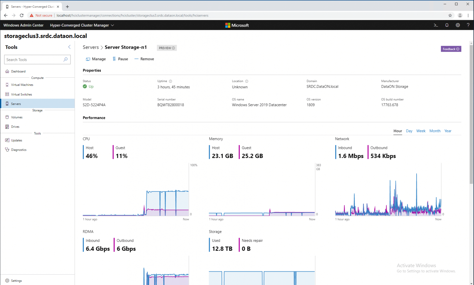The image size is (474, 285).
Task: Click the CPU Host 46% value
Action: click(x=92, y=156)
